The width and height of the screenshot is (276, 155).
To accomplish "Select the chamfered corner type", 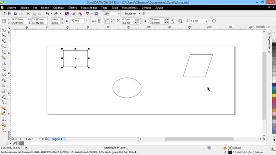I will click(118, 21).
